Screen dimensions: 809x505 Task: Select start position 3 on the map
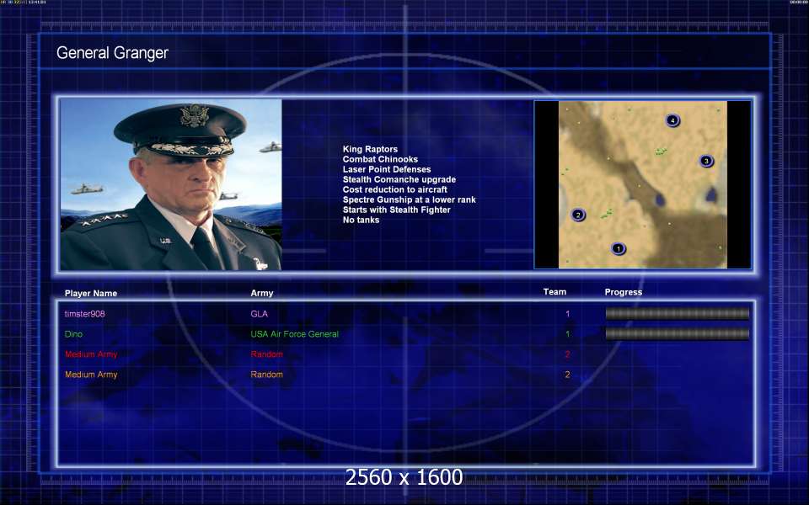click(x=706, y=162)
